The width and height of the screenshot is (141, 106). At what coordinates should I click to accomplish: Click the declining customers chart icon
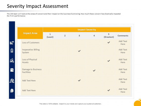12,43
